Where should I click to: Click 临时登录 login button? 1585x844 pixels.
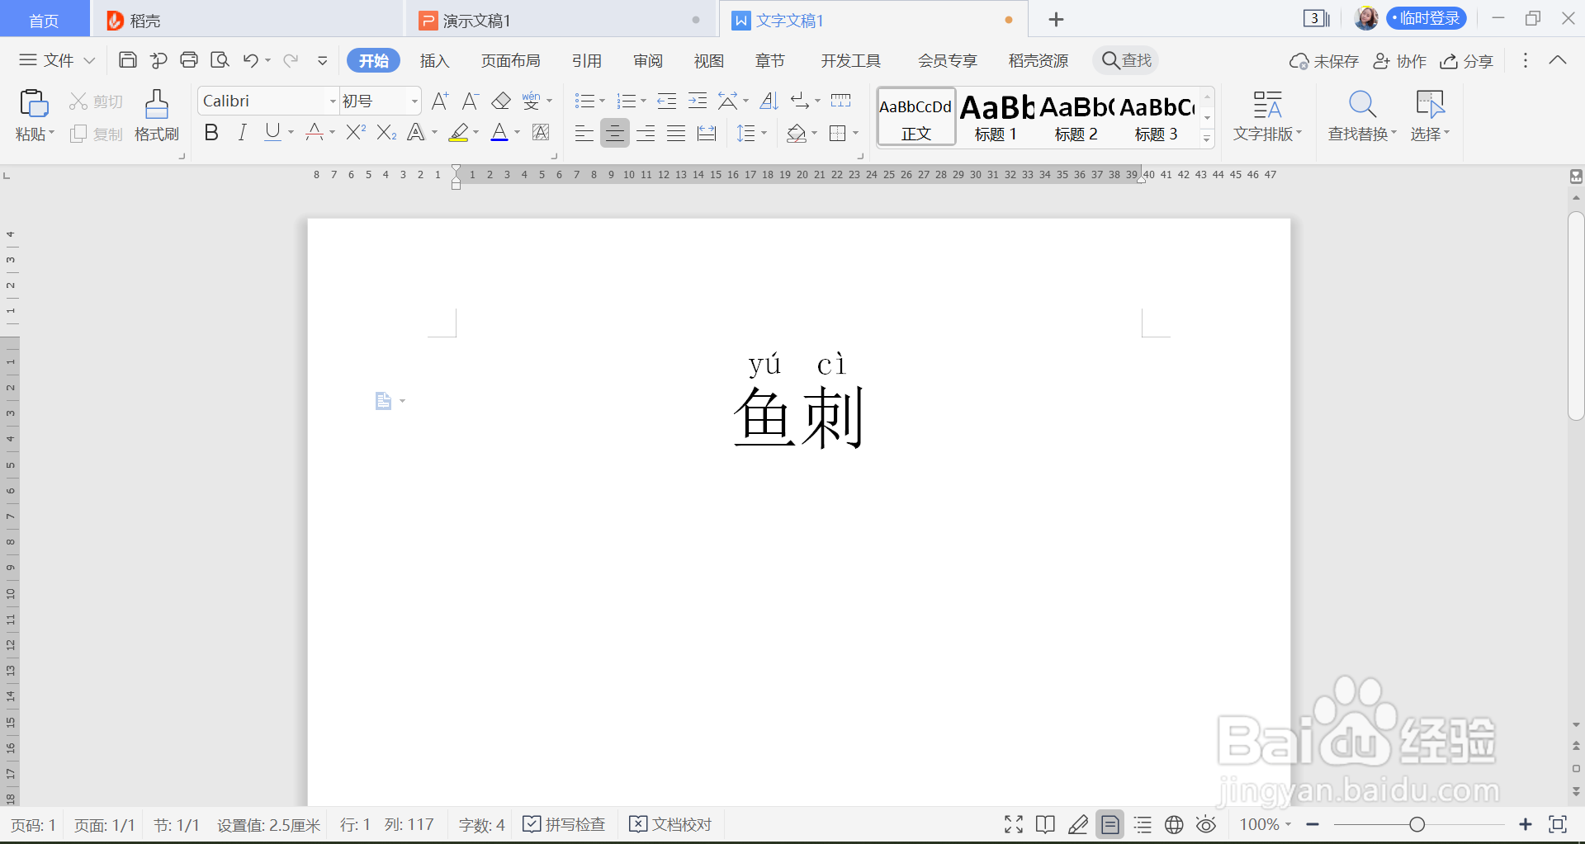pyautogui.click(x=1426, y=18)
